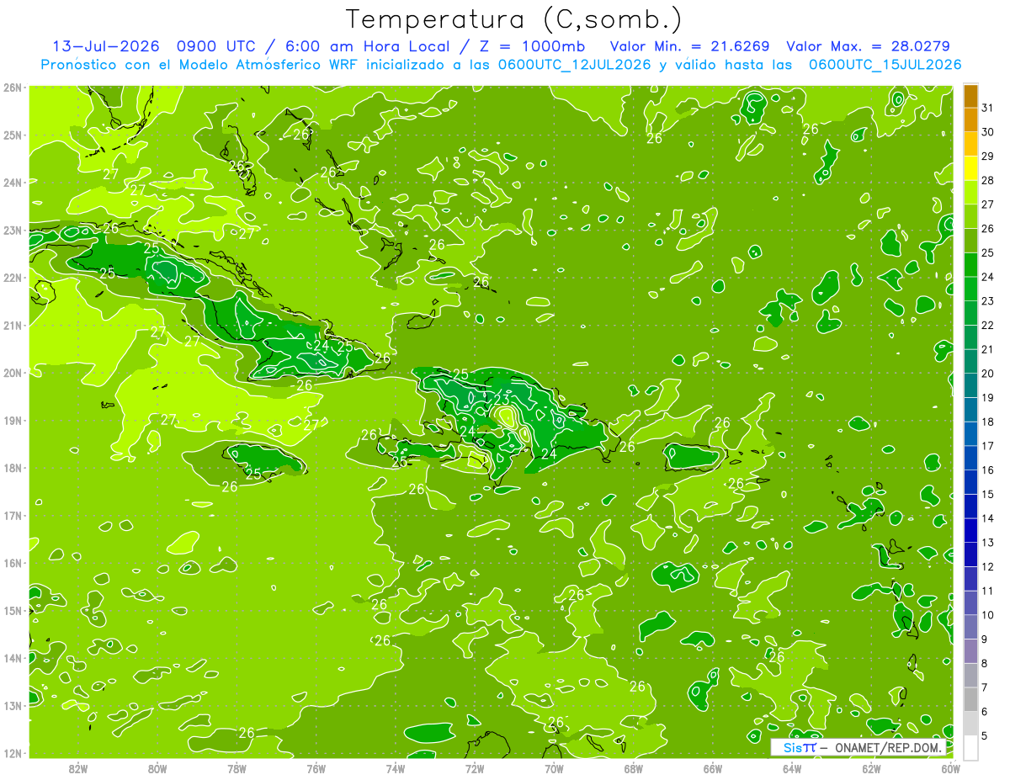Click the "24N" latitude axis label
The width and height of the screenshot is (1010, 780).
coord(13,182)
